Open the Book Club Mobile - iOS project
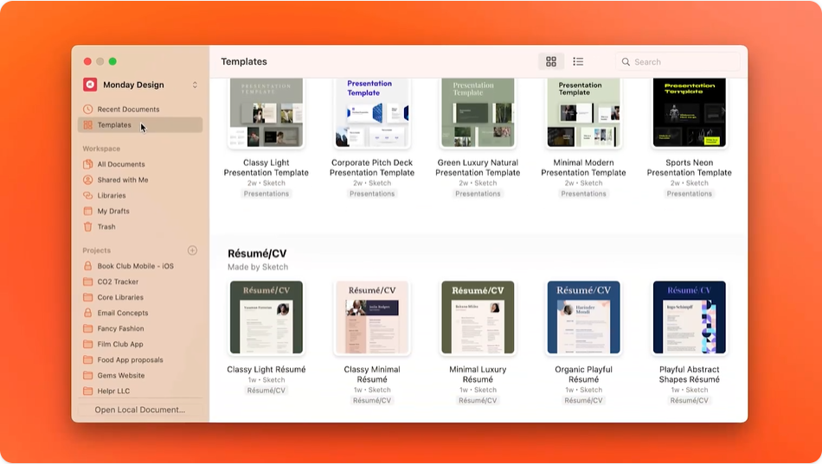This screenshot has width=822, height=464. pos(140,266)
